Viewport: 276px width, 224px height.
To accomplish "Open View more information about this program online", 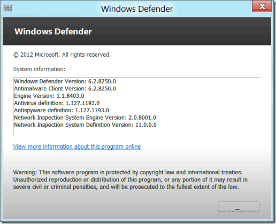I will (77, 146).
